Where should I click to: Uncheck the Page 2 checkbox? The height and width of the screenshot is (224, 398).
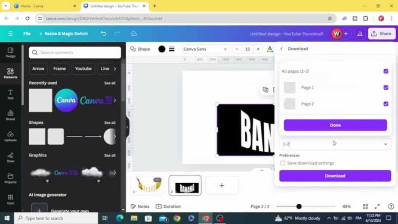tap(386, 104)
